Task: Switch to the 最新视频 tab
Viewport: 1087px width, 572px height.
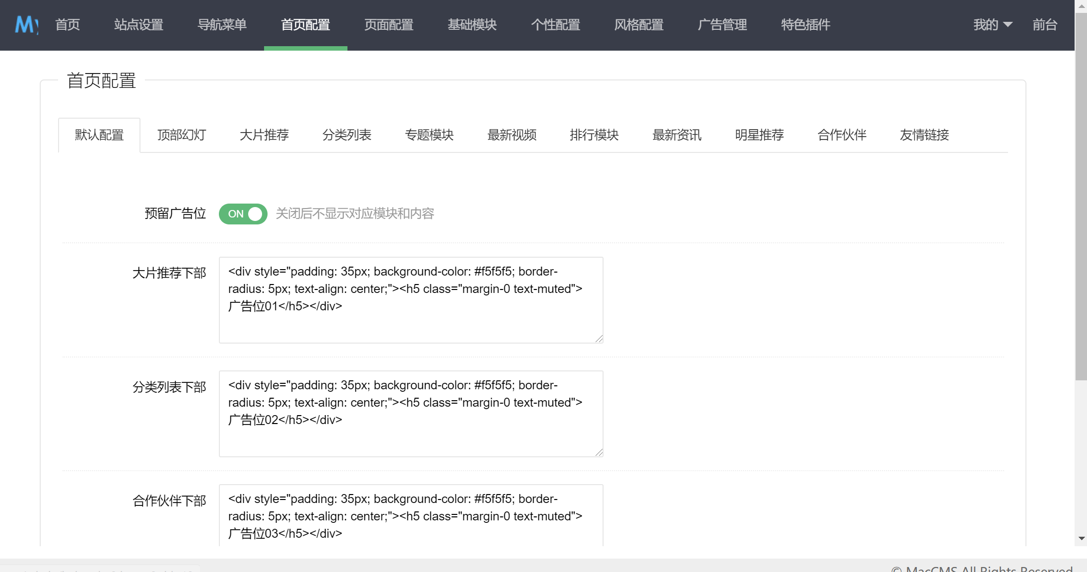Action: pos(512,135)
